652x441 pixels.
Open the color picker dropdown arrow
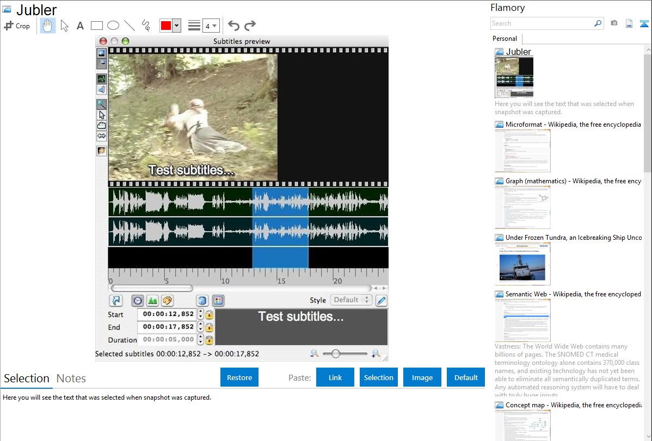(x=177, y=26)
